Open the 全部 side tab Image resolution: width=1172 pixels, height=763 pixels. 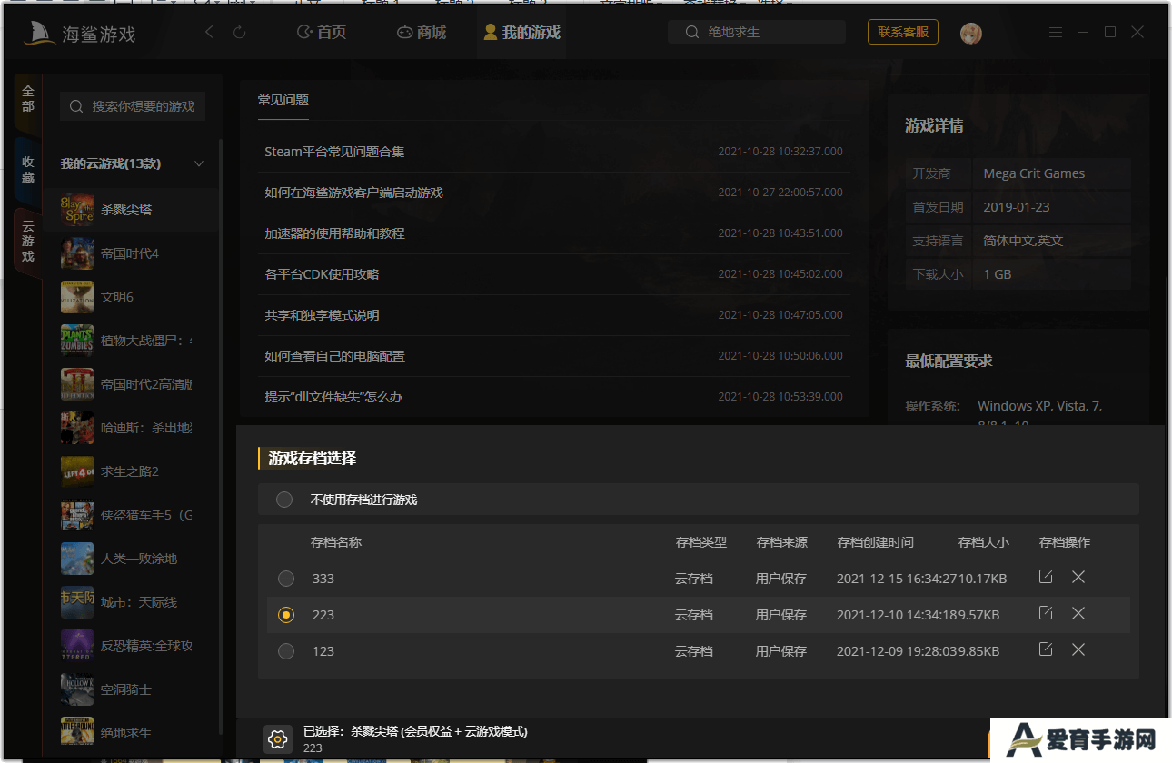tap(28, 98)
